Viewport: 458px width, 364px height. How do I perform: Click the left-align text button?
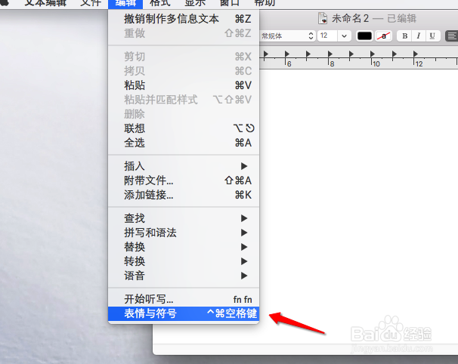(x=451, y=36)
